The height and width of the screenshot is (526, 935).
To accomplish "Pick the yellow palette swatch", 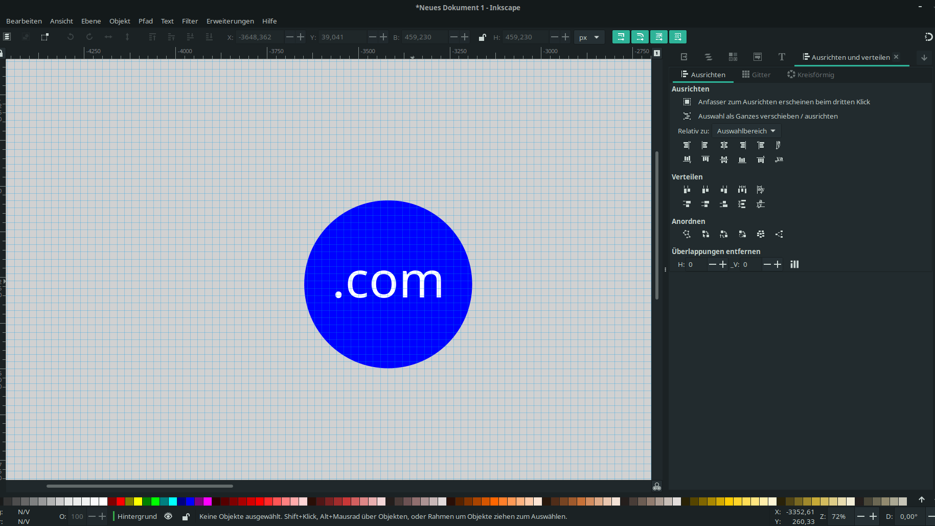I will (x=138, y=501).
